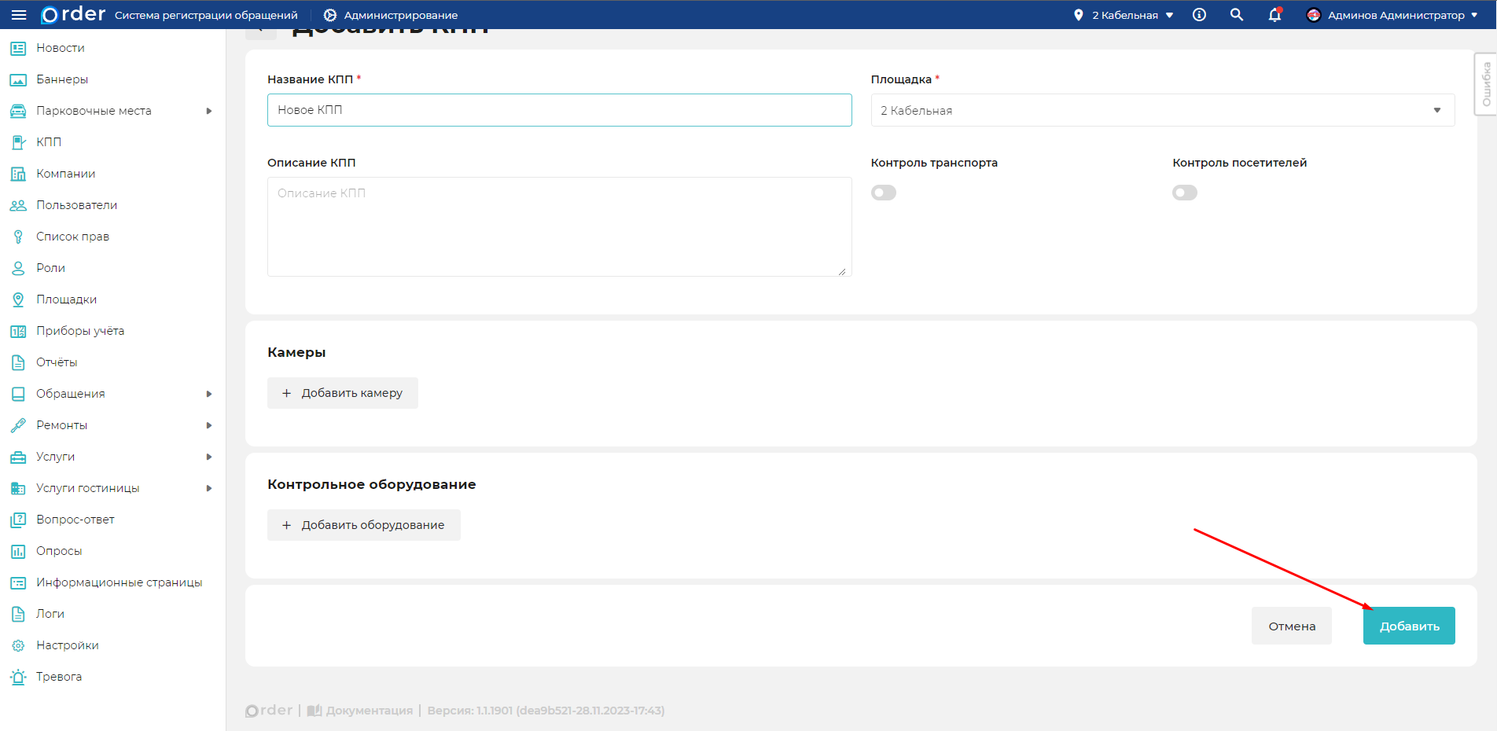Open the hamburger menu icon
This screenshot has width=1497, height=731.
click(19, 15)
